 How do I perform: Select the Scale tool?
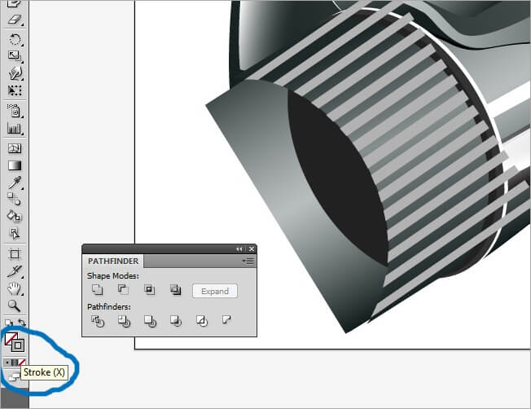tap(15, 56)
